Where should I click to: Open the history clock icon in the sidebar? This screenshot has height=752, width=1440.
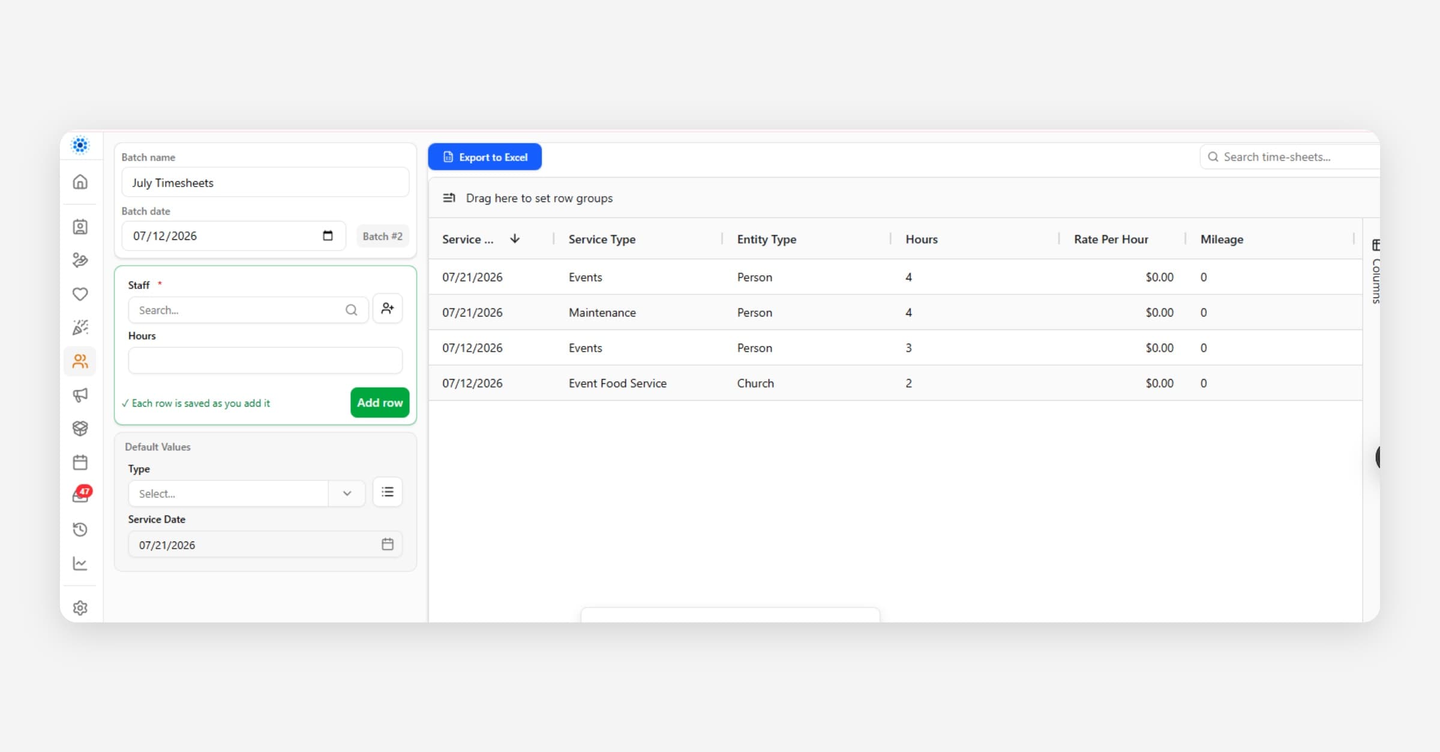80,530
